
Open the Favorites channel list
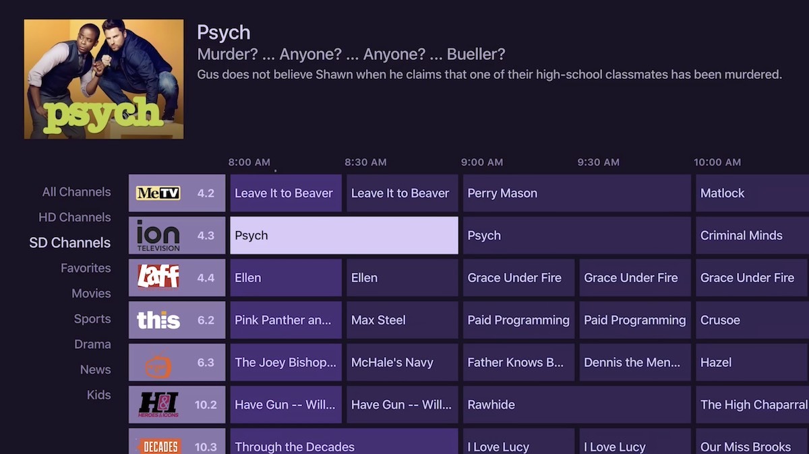click(x=86, y=268)
